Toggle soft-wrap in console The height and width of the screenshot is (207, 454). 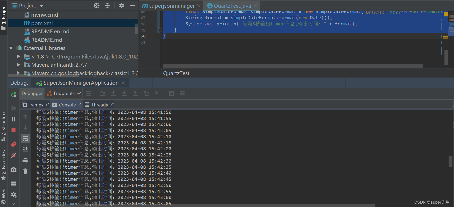25,139
